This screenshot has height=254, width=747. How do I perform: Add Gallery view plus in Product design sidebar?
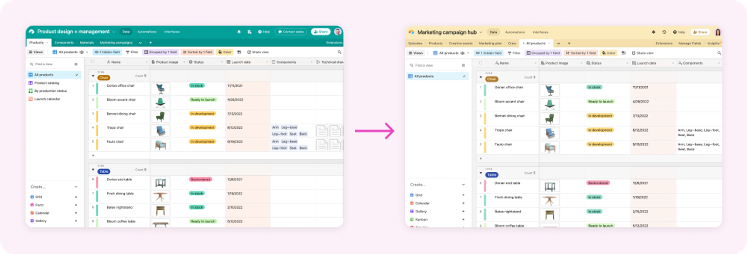tap(76, 221)
